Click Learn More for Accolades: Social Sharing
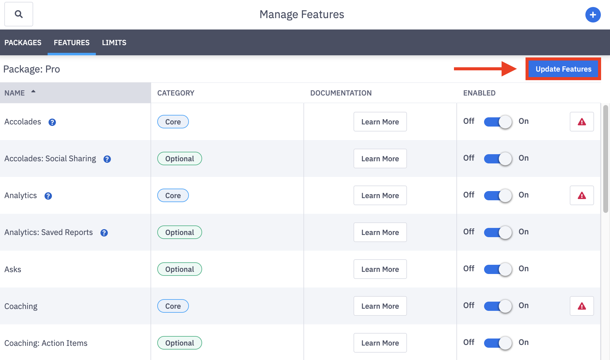 [x=380, y=158]
